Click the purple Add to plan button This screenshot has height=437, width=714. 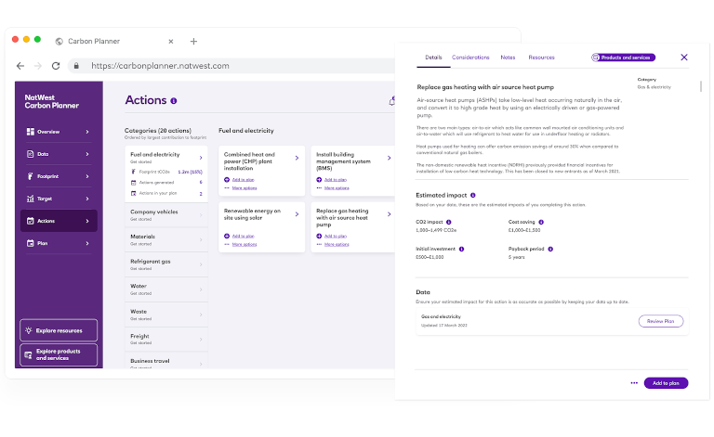(666, 383)
